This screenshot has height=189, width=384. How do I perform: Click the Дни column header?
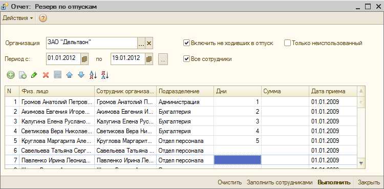coord(238,91)
